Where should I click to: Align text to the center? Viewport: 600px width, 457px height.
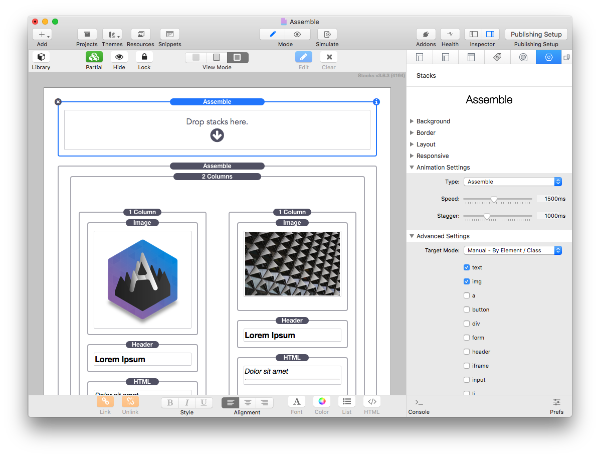[248, 403]
